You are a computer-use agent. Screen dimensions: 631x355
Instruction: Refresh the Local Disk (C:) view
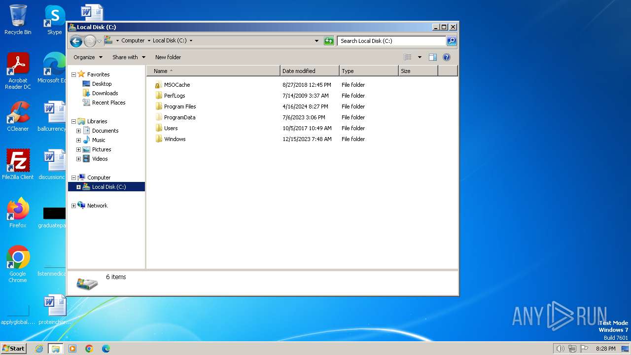329,41
